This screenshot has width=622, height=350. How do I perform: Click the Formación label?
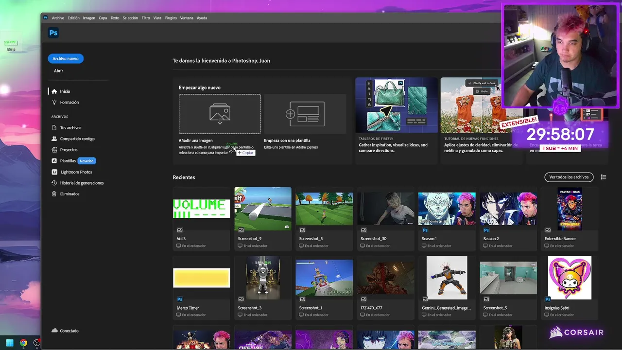coord(69,102)
